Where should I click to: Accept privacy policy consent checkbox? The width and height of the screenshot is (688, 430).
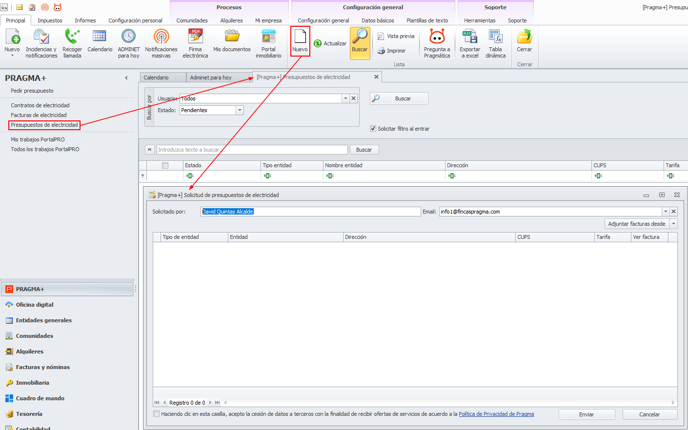[x=157, y=414]
